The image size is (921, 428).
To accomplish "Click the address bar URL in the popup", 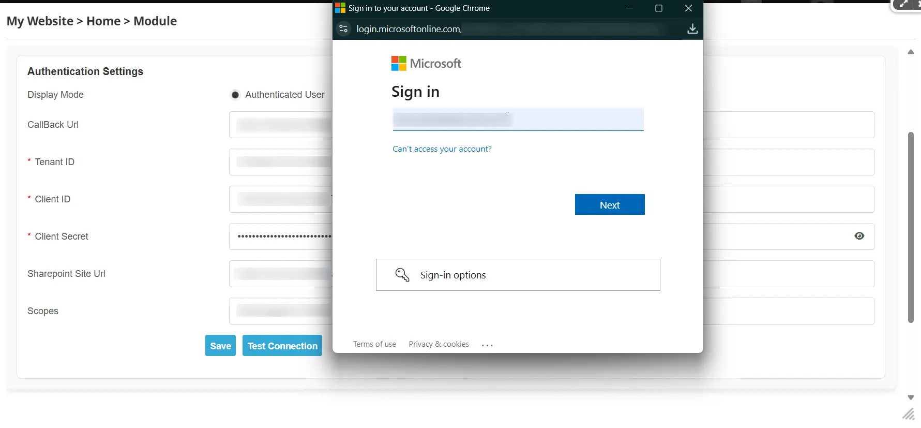I will click(x=409, y=29).
